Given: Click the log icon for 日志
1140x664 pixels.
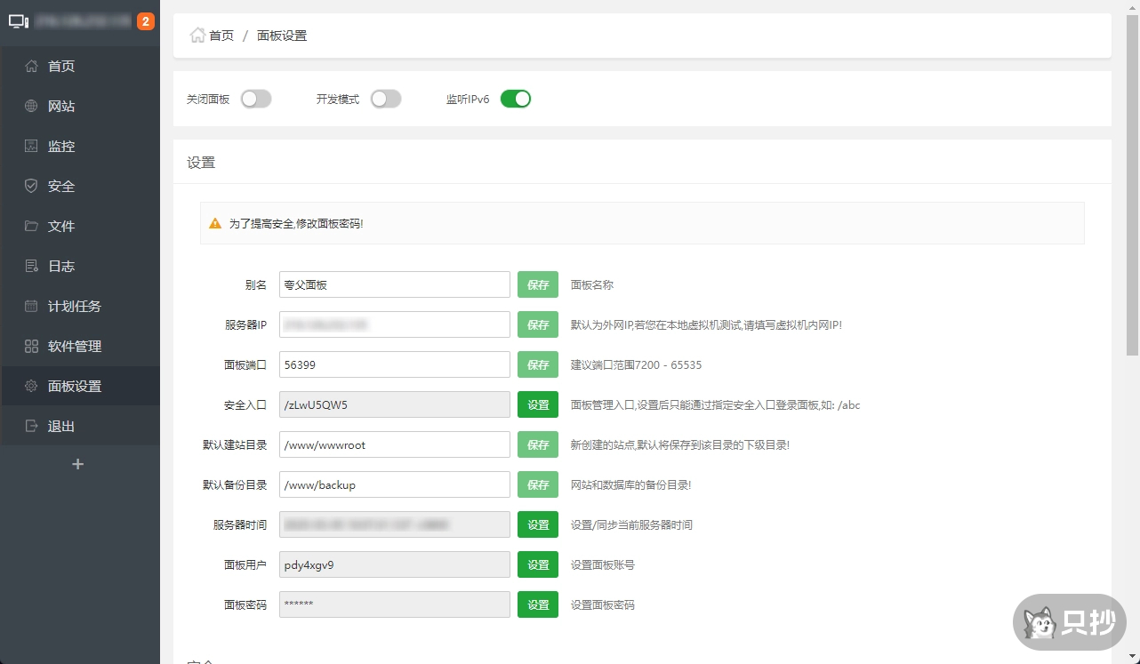Looking at the screenshot, I should [x=31, y=267].
